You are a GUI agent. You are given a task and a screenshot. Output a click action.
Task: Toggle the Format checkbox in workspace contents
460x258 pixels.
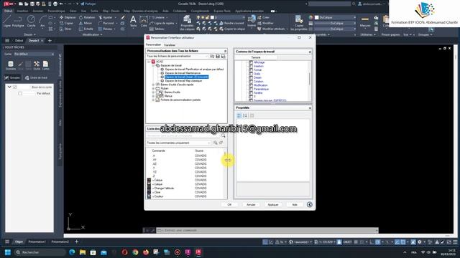pos(251,70)
